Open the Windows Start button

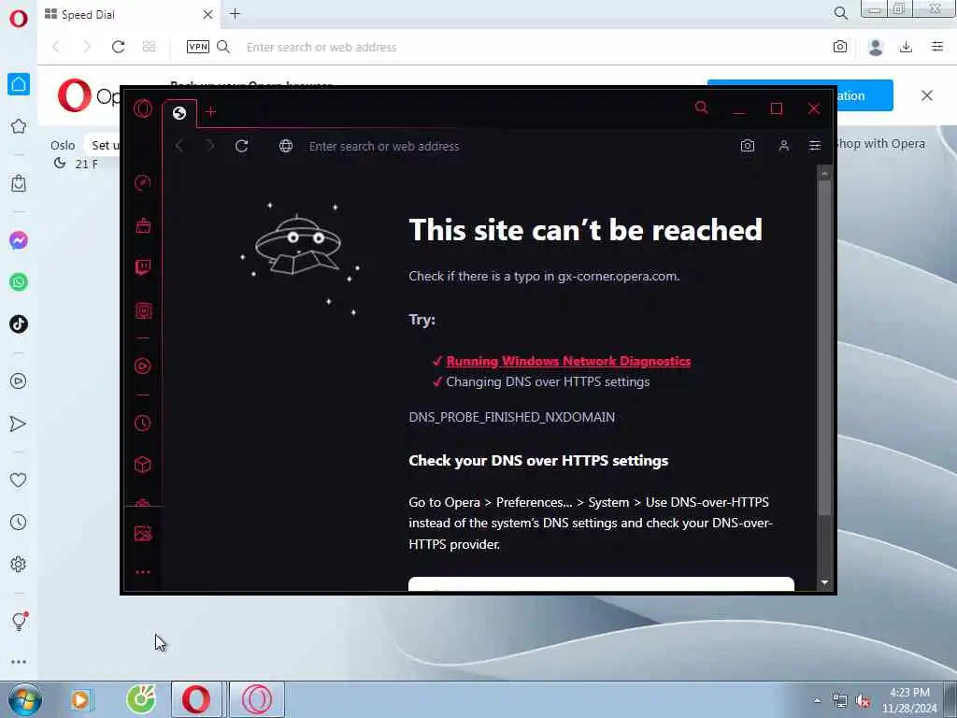point(24,699)
